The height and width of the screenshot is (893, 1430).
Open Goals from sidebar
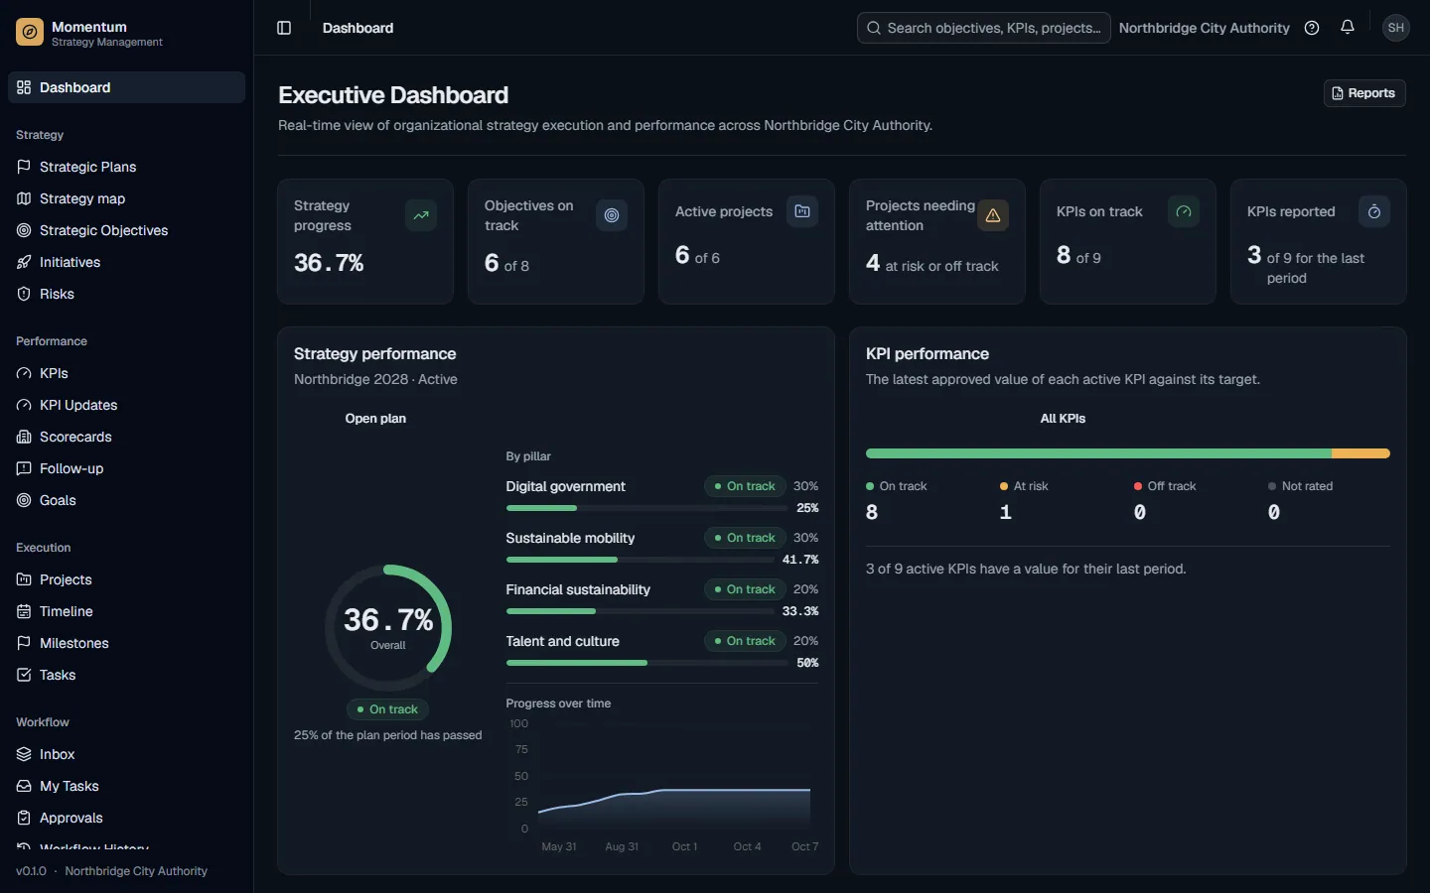(x=126, y=500)
